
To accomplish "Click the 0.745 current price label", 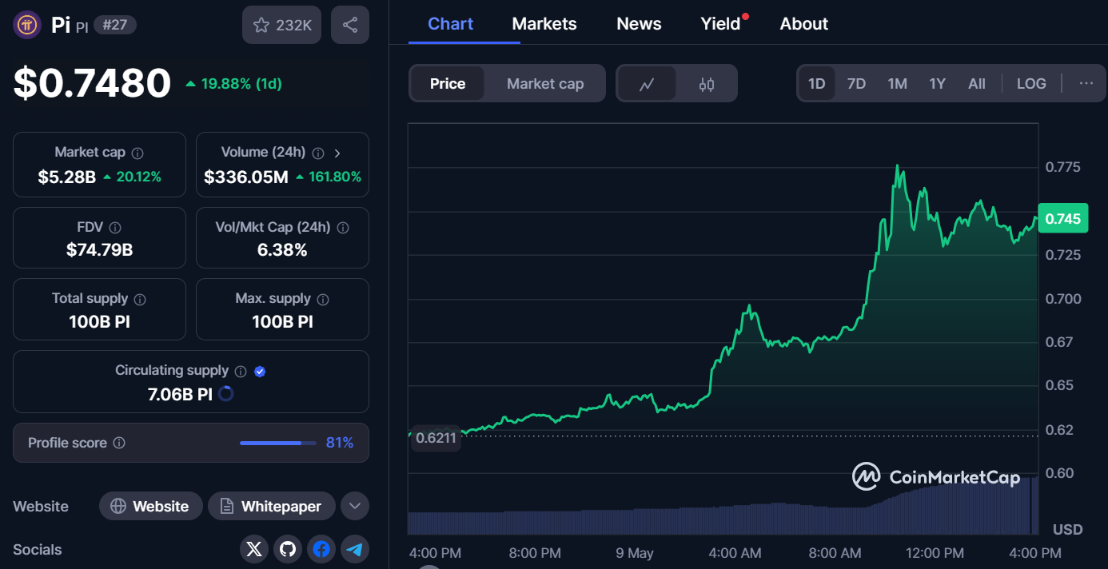I will coord(1063,218).
